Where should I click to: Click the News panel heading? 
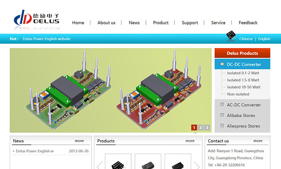[18, 141]
